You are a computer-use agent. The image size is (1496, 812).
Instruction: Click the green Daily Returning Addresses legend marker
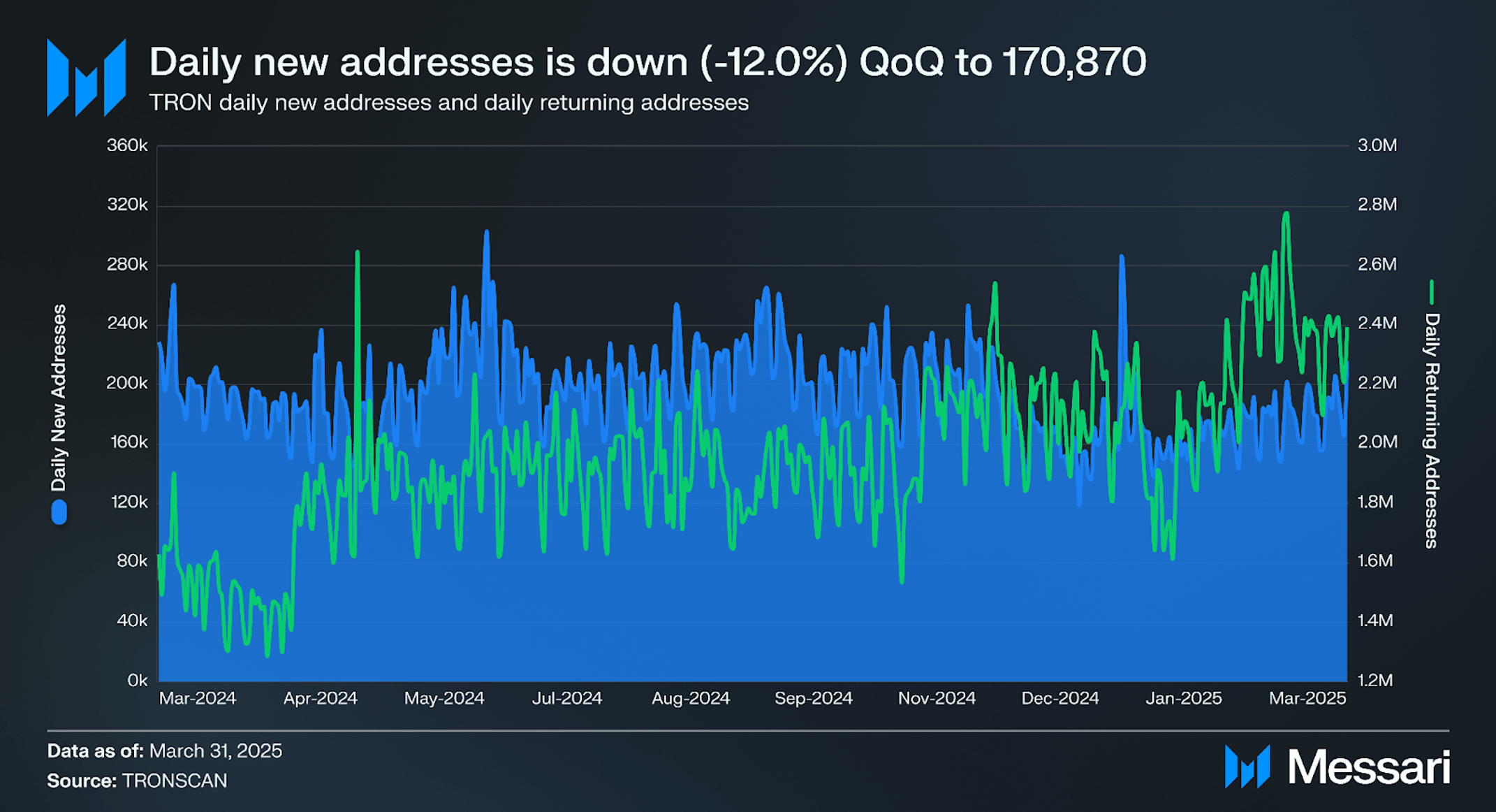pos(1431,292)
